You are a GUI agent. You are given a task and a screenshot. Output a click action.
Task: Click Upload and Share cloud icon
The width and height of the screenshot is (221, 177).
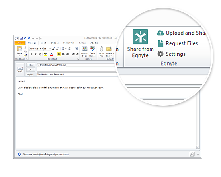point(160,33)
